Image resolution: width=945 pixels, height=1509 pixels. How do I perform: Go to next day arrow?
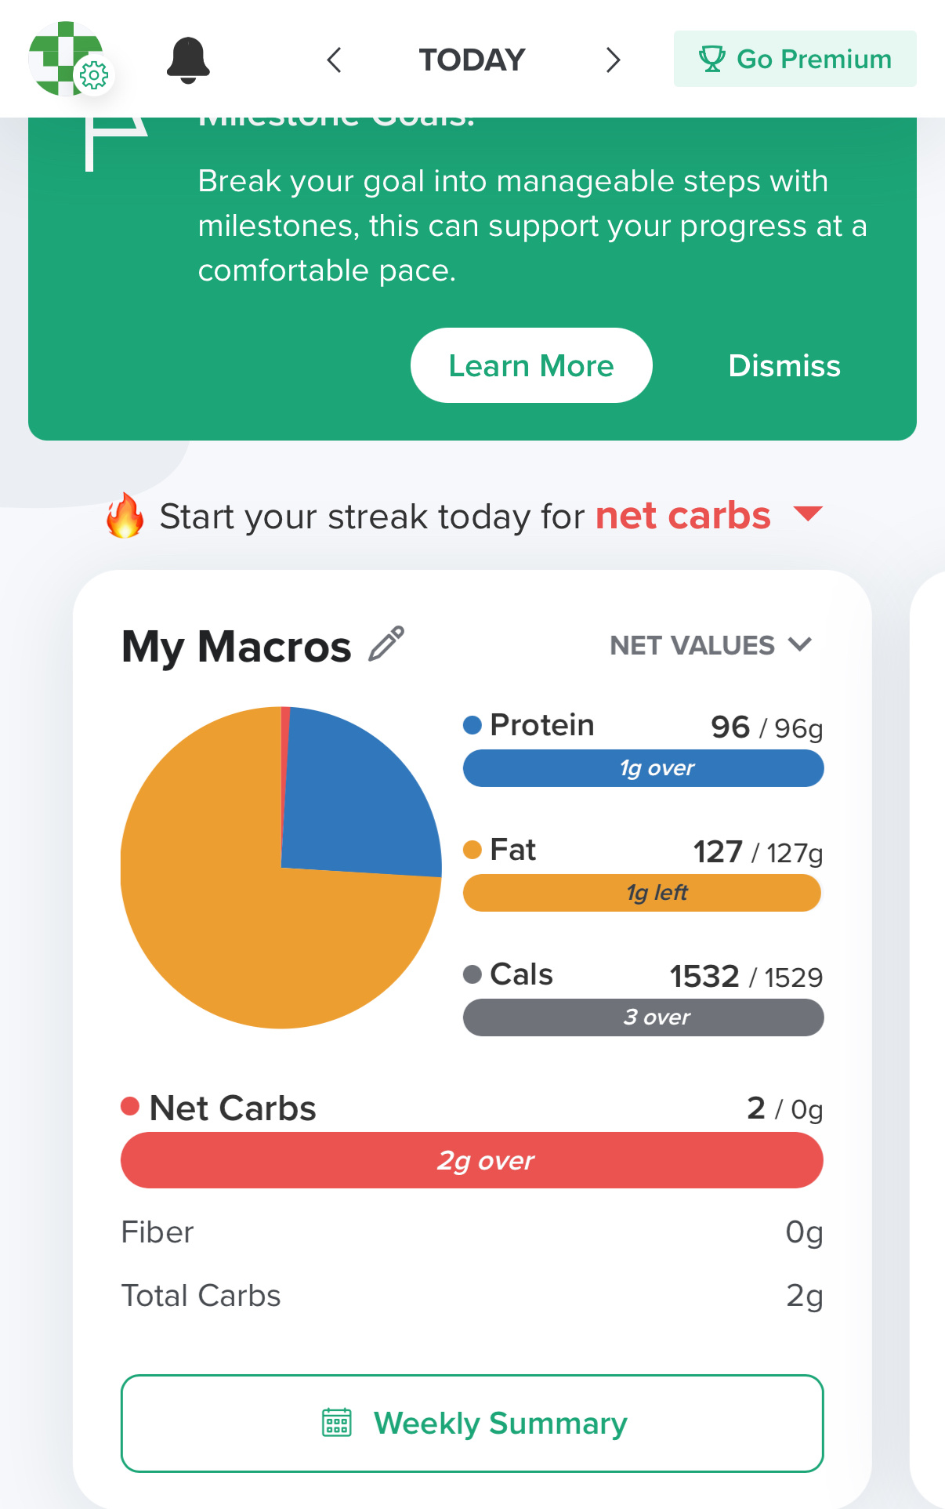[613, 60]
